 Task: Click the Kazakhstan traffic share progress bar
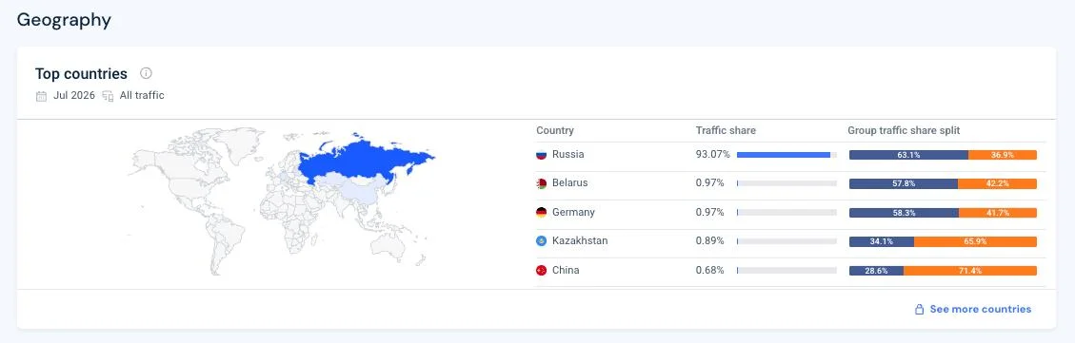[786, 241]
